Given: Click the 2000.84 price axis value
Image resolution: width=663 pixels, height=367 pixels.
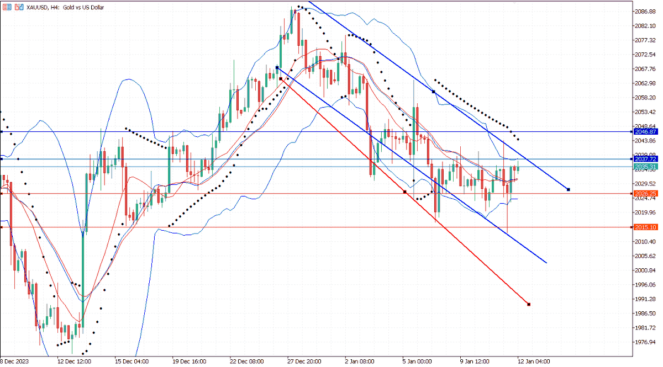Looking at the screenshot, I should point(645,270).
